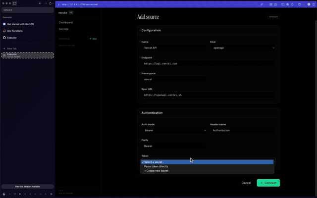Add a new space with bottom plus icon
Screen dimensions: 317x198
click(x=51, y=194)
